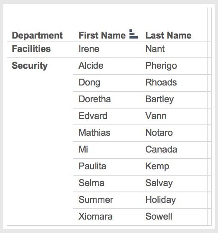Click the last name Sowell
Image resolution: width=218 pixels, height=233 pixels.
tap(159, 217)
